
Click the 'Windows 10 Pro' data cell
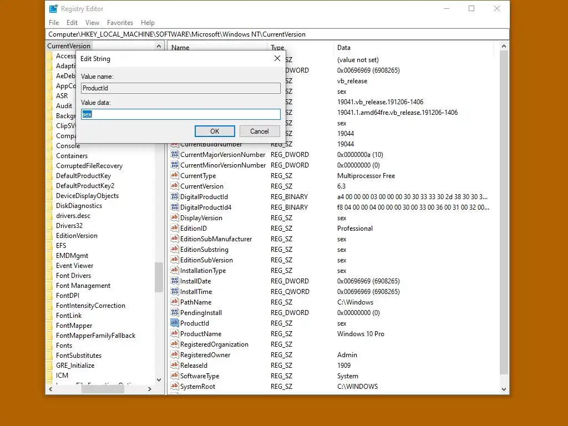[361, 333]
